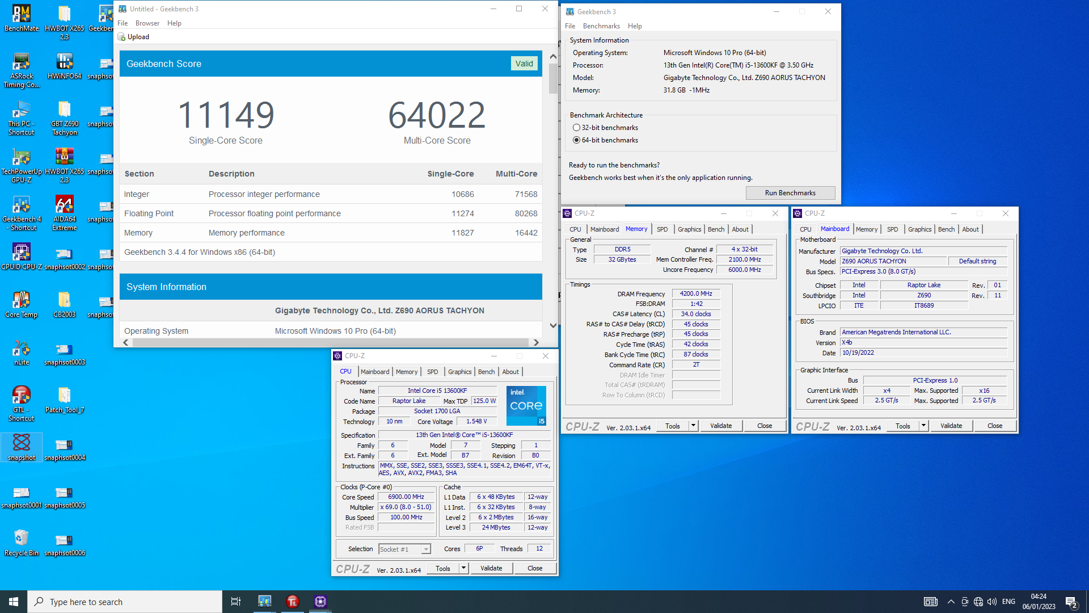1089x613 pixels.
Task: Select the snapshot application desktop icon
Action: click(x=22, y=447)
